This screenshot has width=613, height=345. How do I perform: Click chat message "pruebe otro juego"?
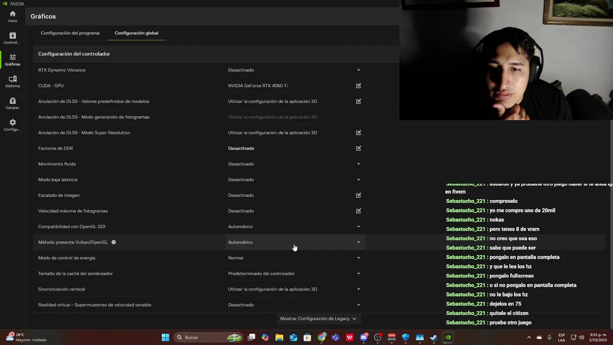[511, 322]
